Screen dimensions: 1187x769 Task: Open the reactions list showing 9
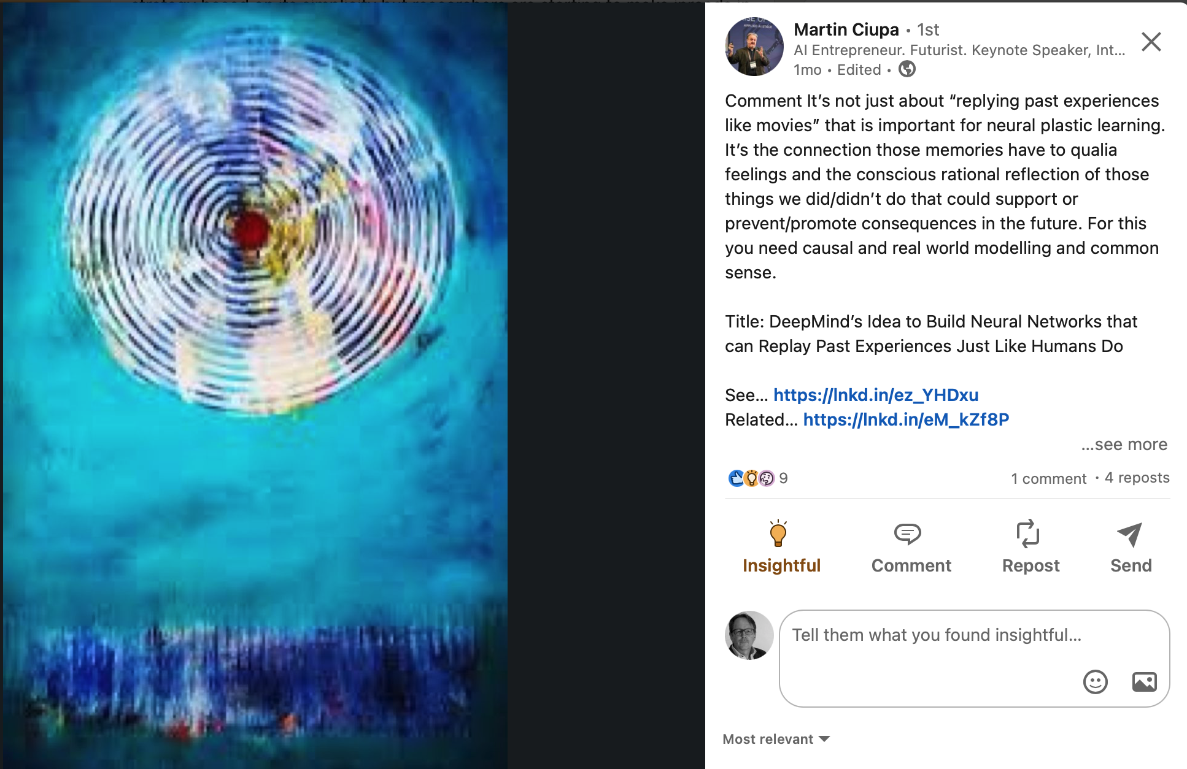tap(757, 478)
